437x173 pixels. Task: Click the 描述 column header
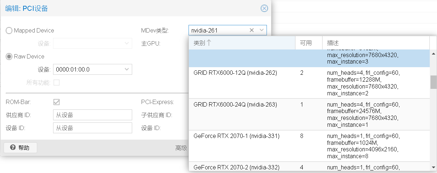376,43
